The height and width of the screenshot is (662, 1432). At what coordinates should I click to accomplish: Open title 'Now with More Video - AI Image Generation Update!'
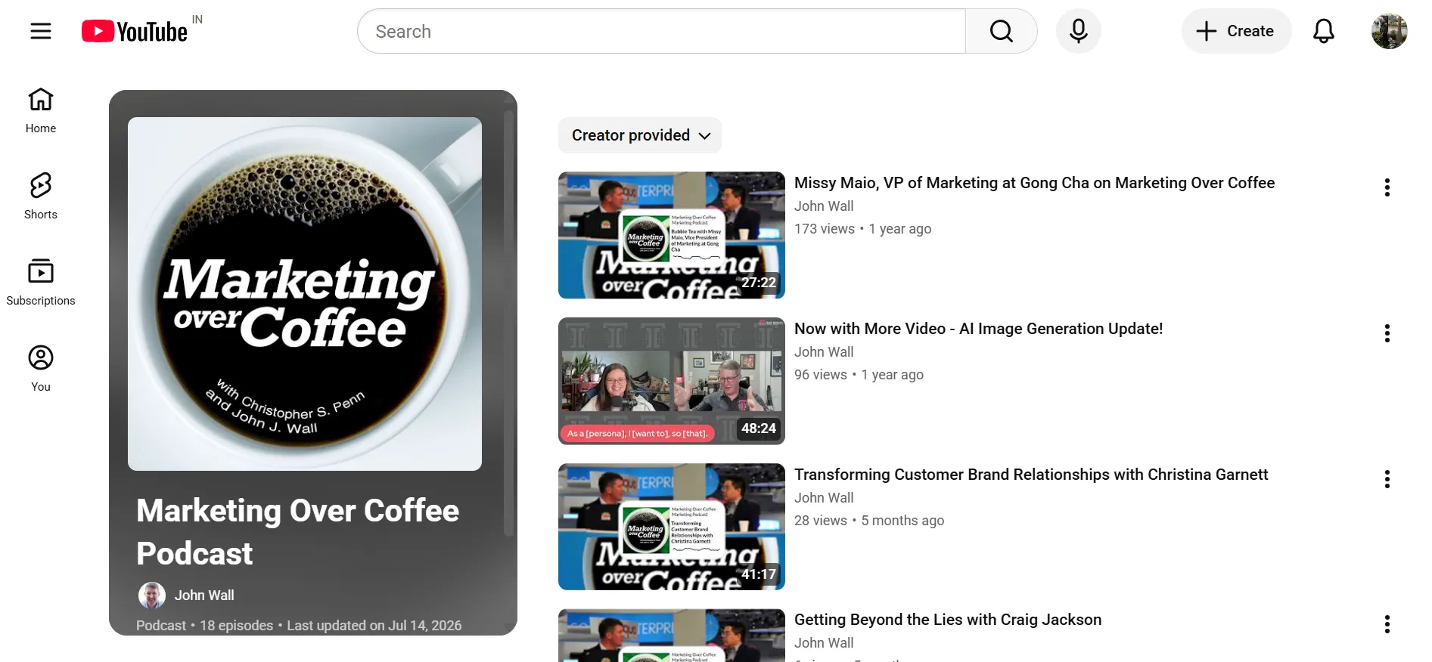[978, 329]
